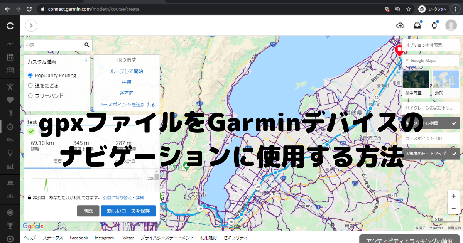Expand the sidebar with arrow button

click(31, 26)
